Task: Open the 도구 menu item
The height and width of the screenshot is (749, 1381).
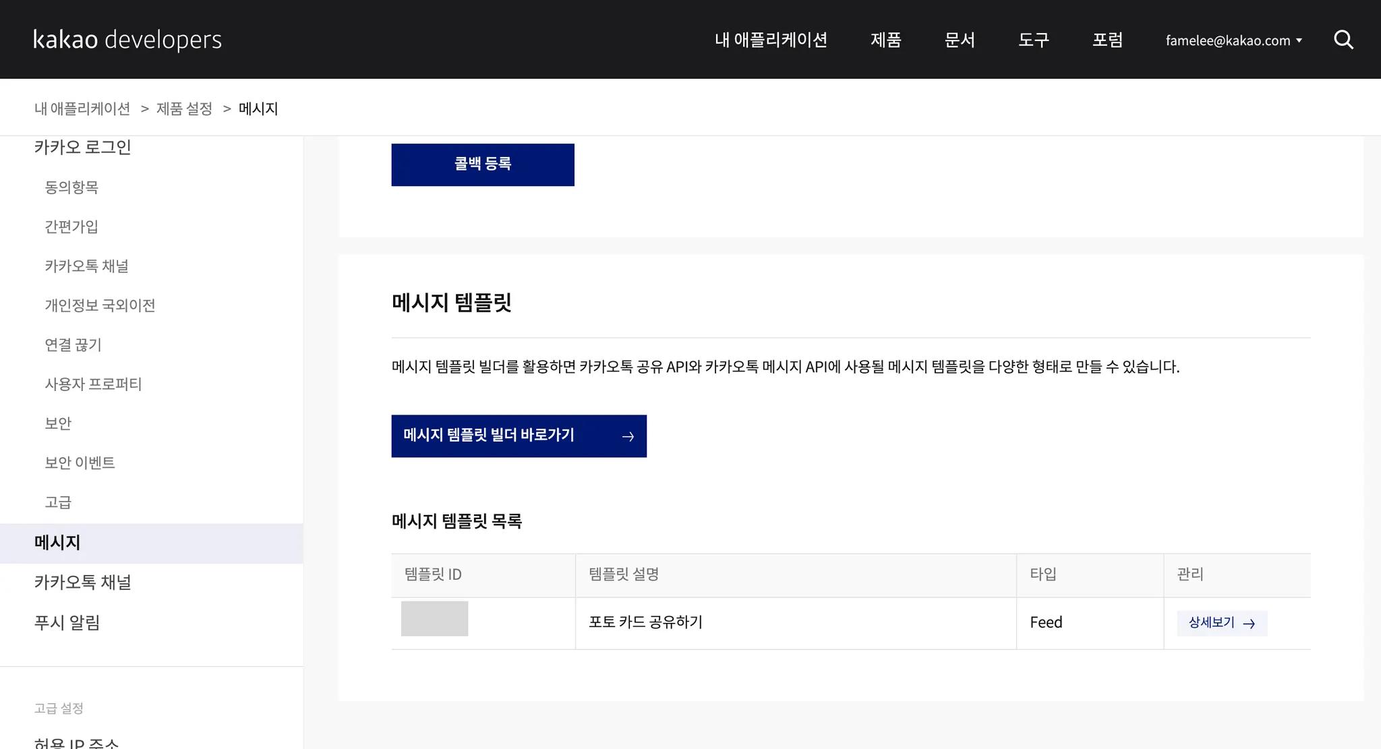Action: point(1034,40)
